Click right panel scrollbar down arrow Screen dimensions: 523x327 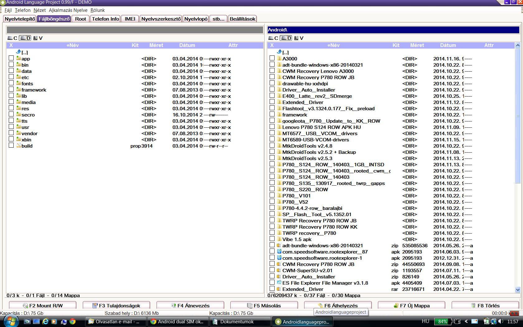pyautogui.click(x=518, y=290)
